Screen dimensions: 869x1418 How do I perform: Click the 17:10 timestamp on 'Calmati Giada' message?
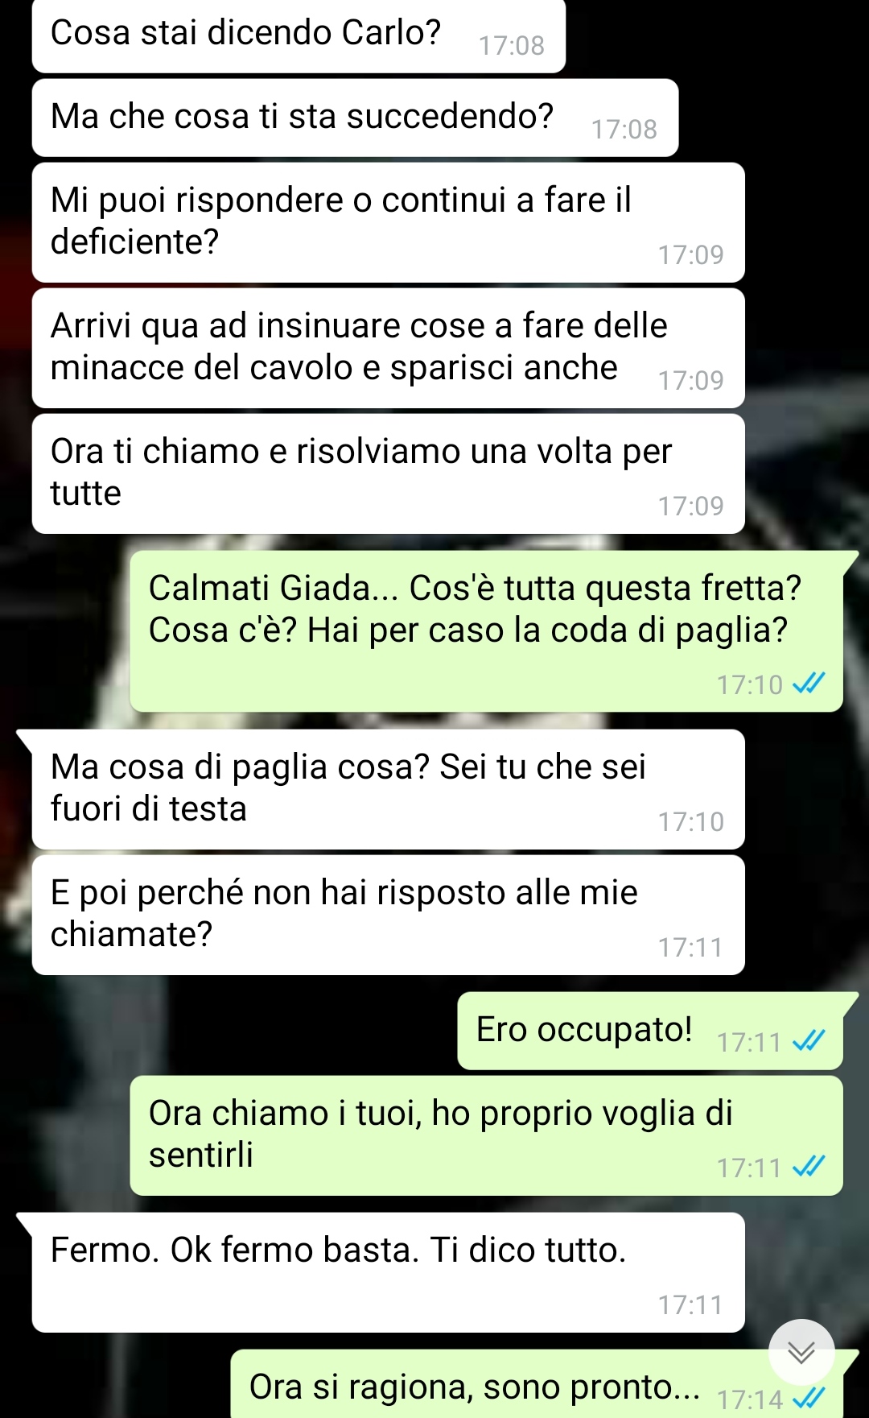[749, 685]
